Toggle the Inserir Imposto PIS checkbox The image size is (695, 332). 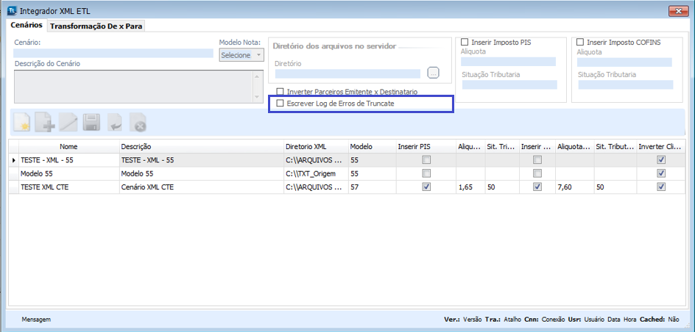pyautogui.click(x=465, y=43)
